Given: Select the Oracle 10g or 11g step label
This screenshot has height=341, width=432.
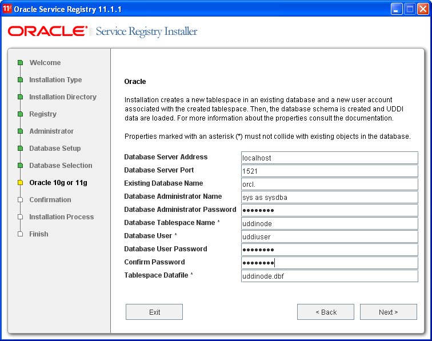Looking at the screenshot, I should tap(58, 182).
